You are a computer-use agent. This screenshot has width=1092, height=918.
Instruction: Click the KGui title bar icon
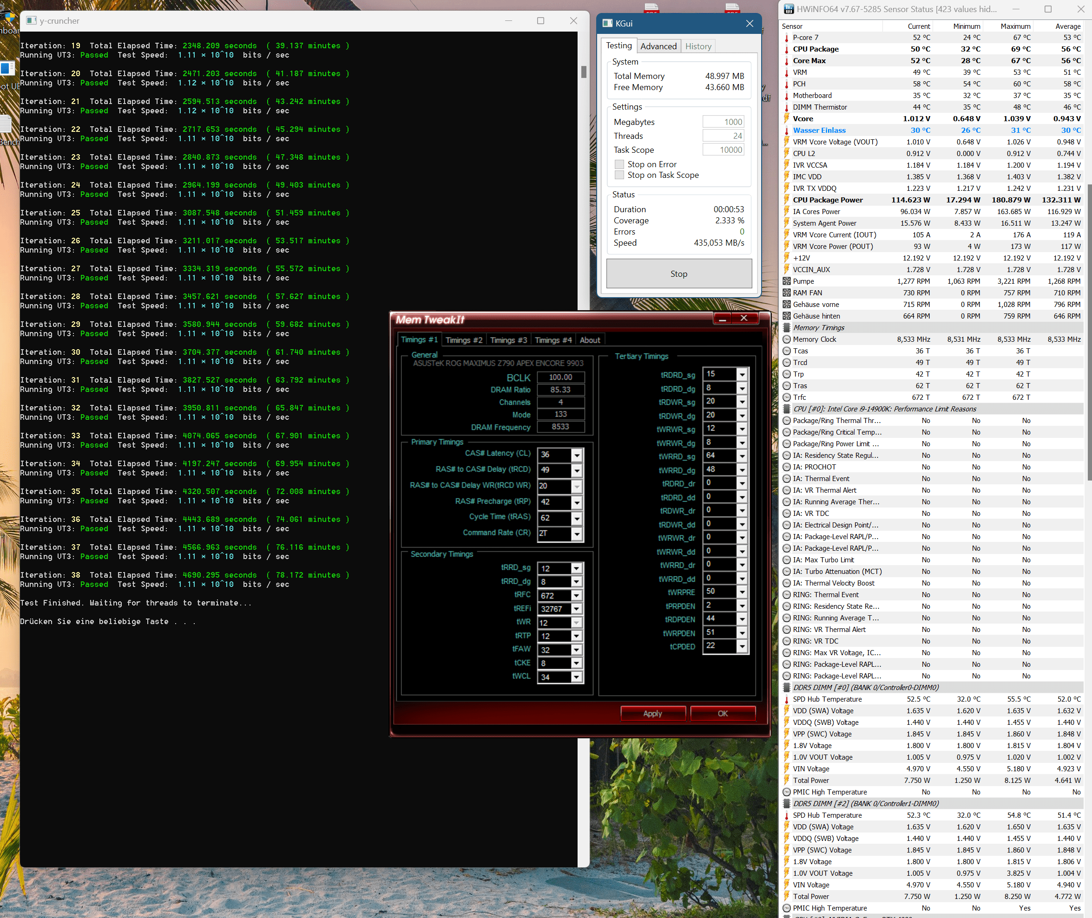tap(607, 23)
